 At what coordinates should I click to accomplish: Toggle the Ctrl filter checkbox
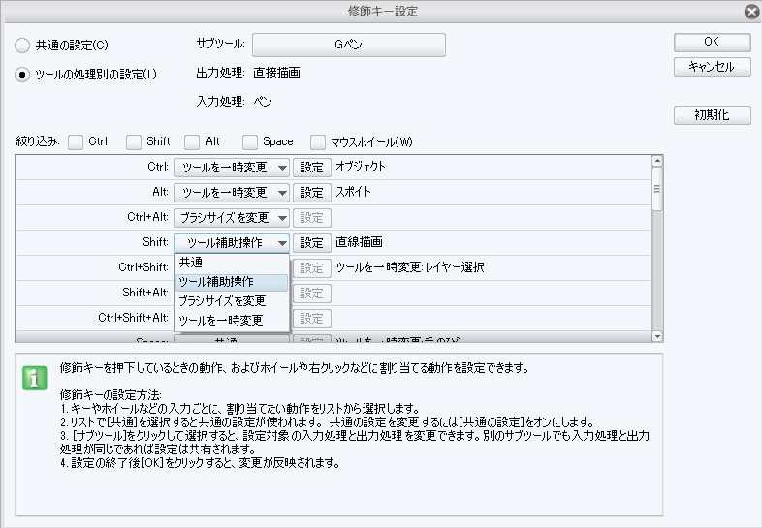coord(76,142)
